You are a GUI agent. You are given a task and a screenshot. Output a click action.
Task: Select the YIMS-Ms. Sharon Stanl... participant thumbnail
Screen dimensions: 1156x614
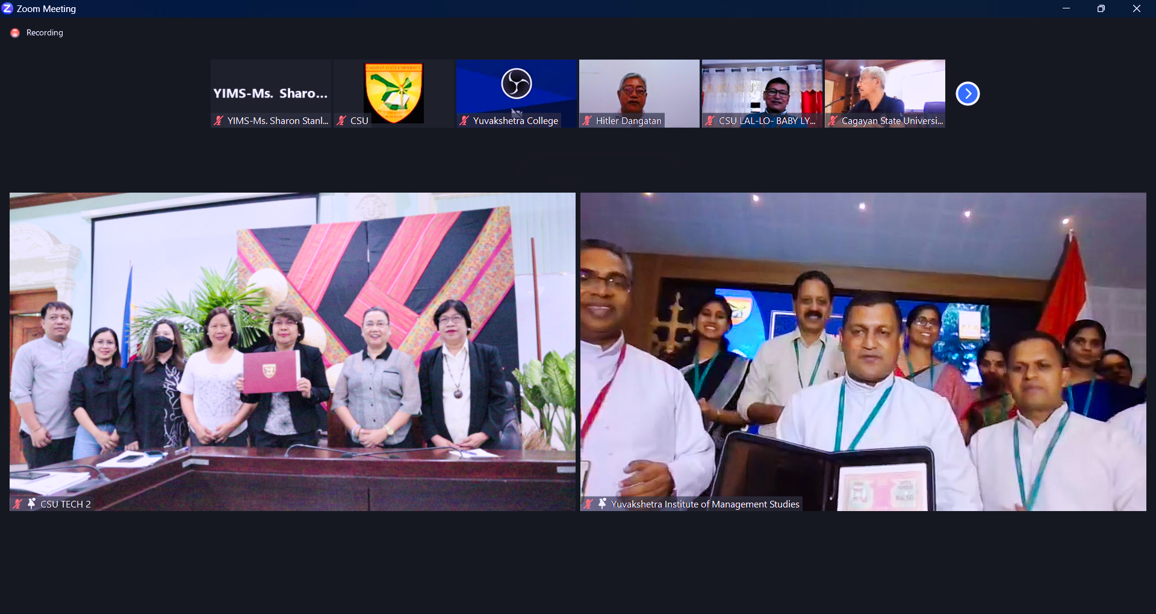pos(271,93)
